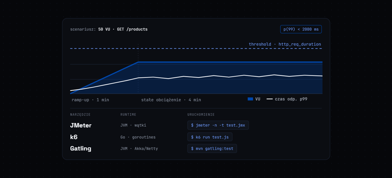Click the JVM · Akka/Netty runtime cell

pos(139,149)
